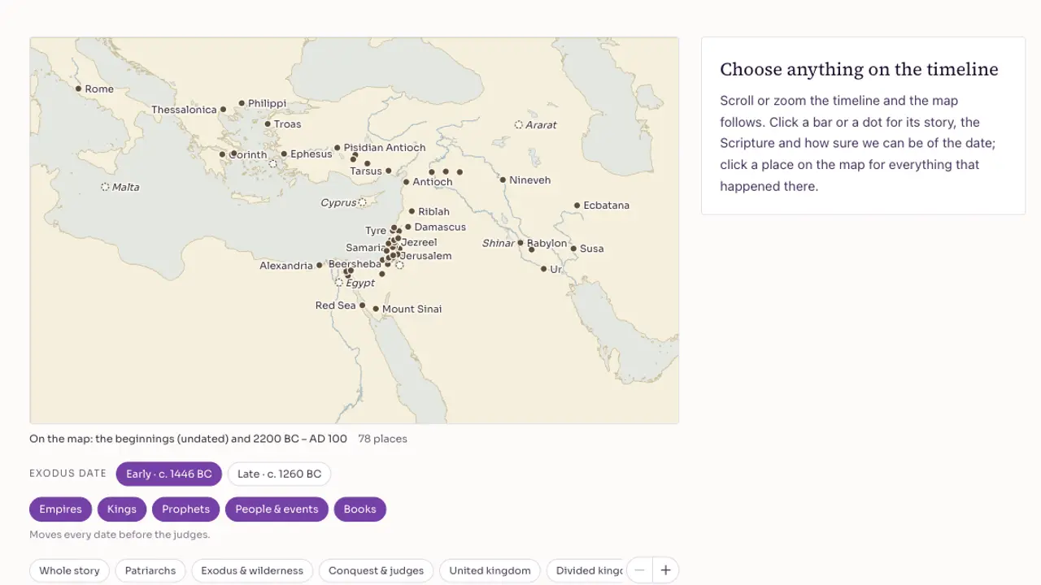
Task: Select the Red Sea dot
Action: click(x=362, y=305)
